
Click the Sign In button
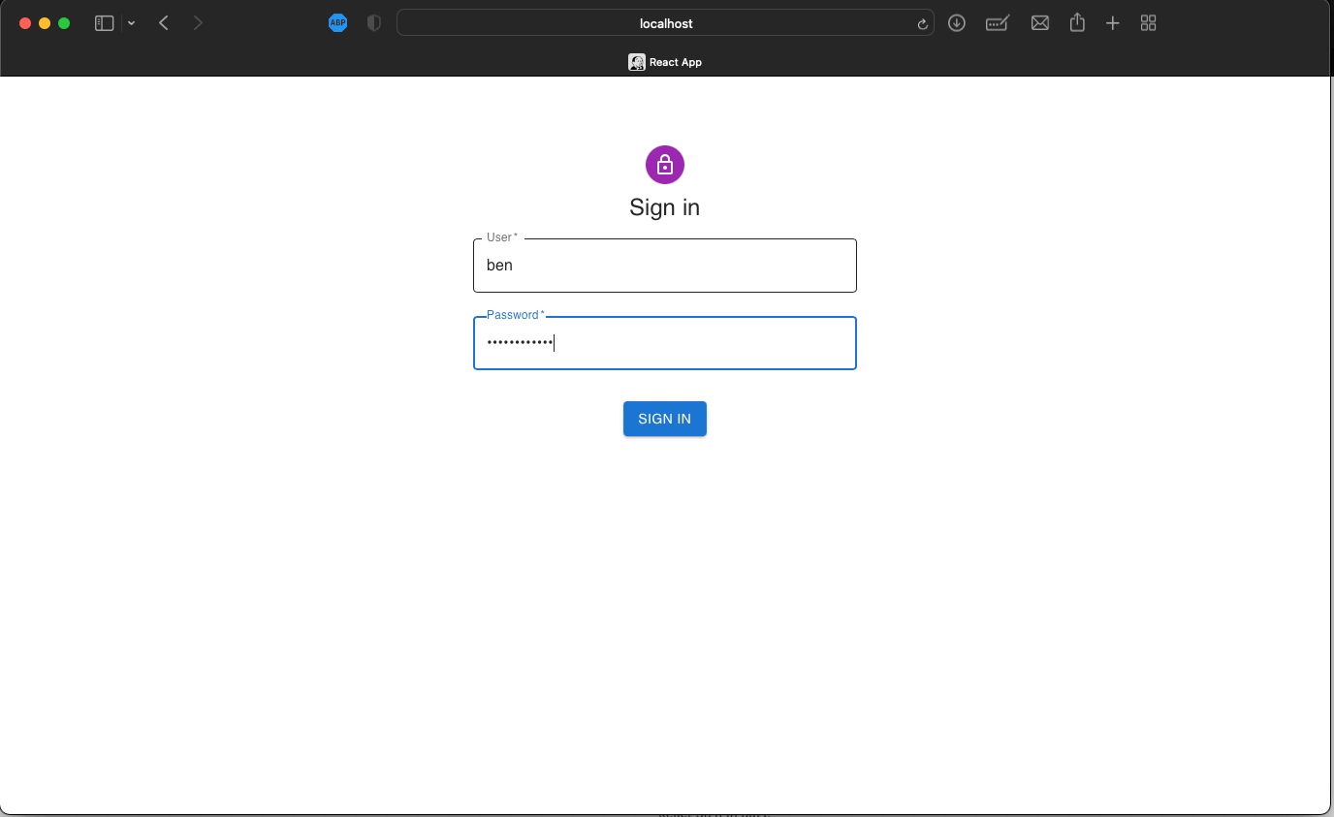coord(664,419)
